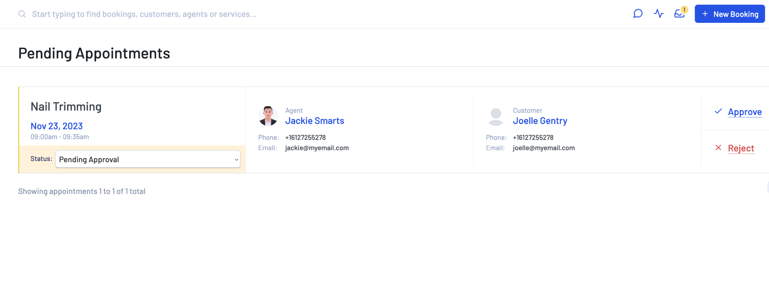Viewport: 769px width, 288px height.
Task: Open customer Joelle Gentry profile link
Action: 540,121
